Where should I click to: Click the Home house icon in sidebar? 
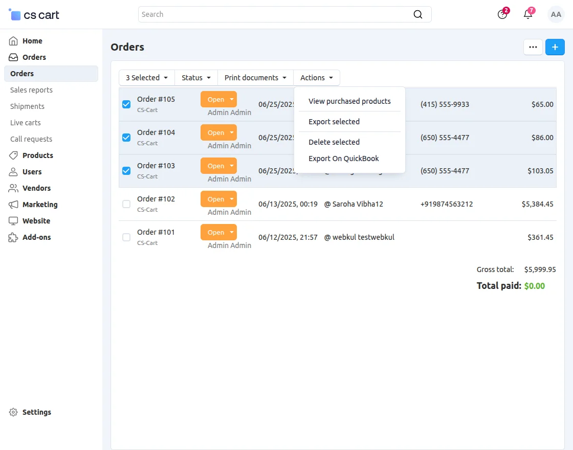click(x=13, y=41)
